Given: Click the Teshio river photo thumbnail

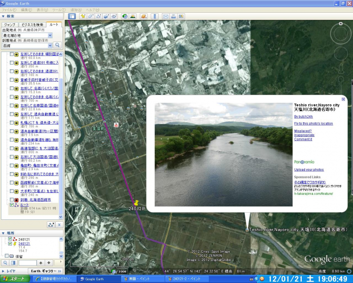Looking at the screenshot, I should (224, 155).
